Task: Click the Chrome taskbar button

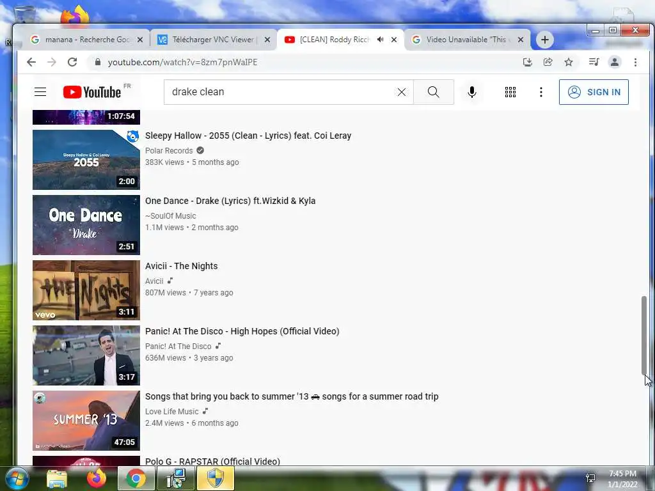Action: pyautogui.click(x=136, y=478)
